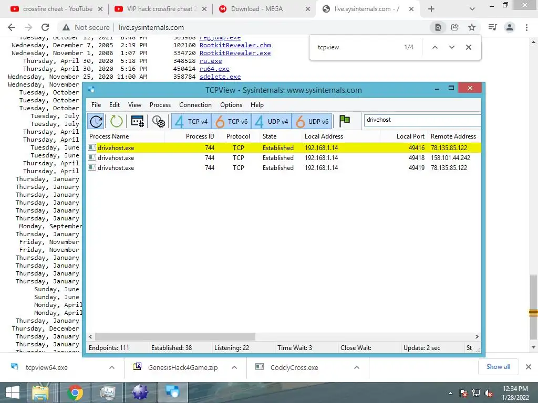Toggle UDP v4 filter
The image size is (538, 403).
click(272, 121)
